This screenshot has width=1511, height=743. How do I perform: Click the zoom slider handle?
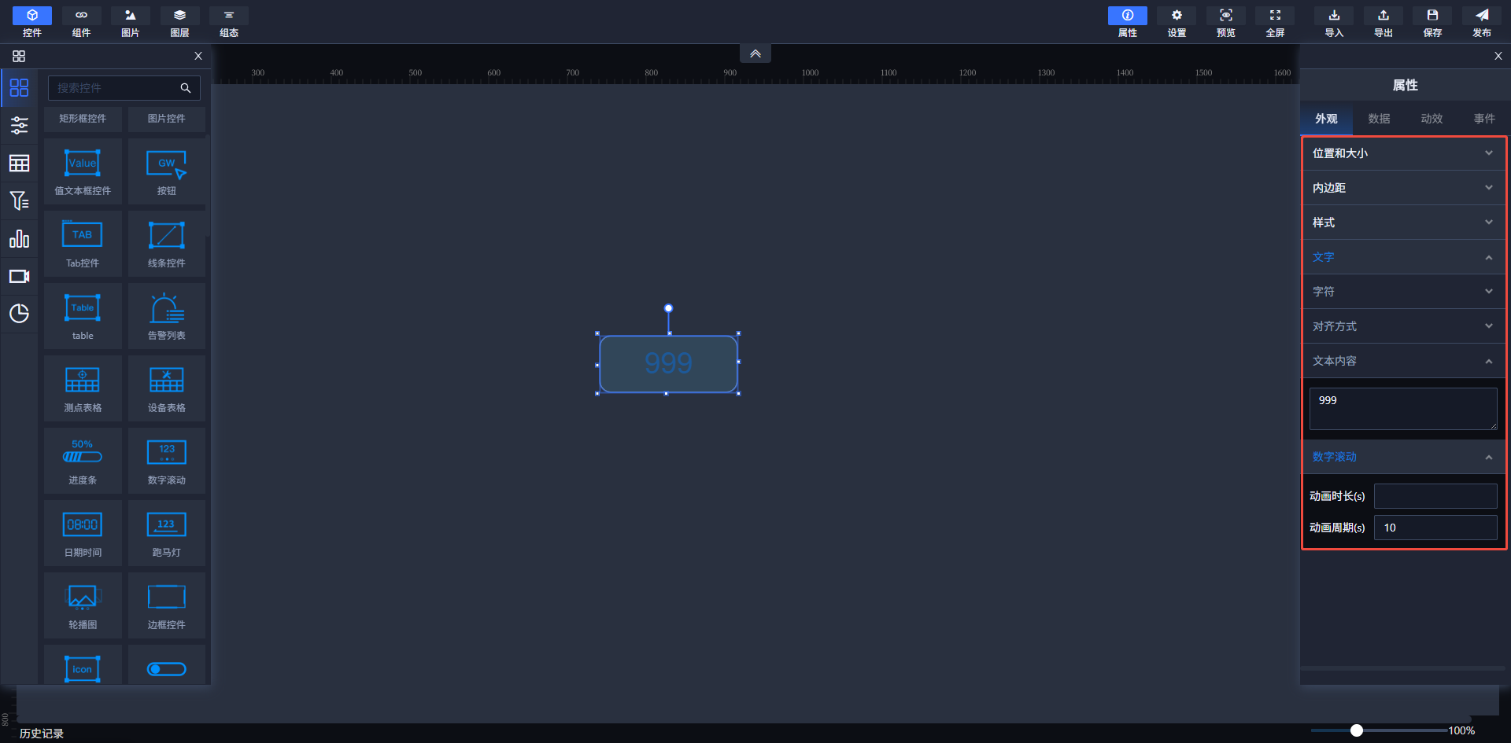coord(1356,730)
